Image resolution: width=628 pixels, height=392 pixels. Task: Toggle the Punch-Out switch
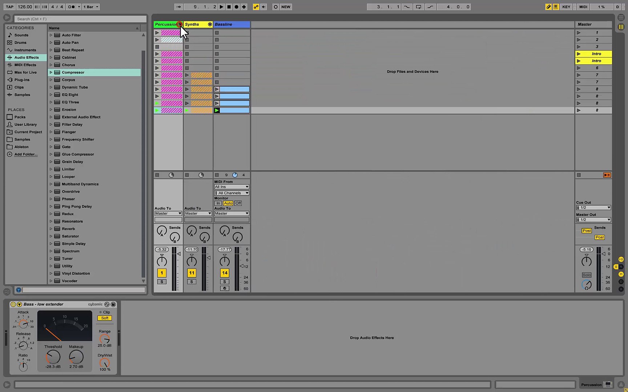(431, 7)
